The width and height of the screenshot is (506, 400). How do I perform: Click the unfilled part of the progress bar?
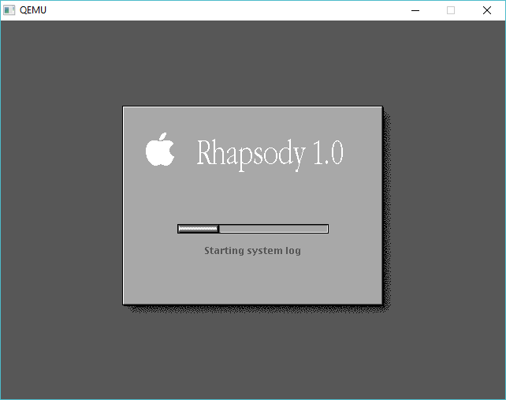[x=272, y=229]
